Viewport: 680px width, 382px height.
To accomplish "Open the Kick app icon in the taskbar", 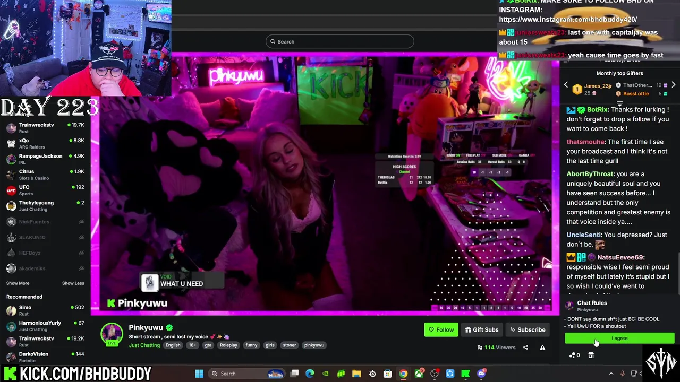I will [465, 374].
